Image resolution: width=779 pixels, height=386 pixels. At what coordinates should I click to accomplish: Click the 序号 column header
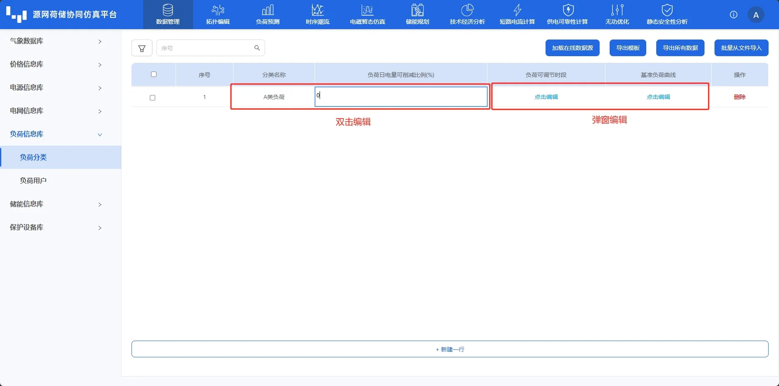[x=204, y=75]
